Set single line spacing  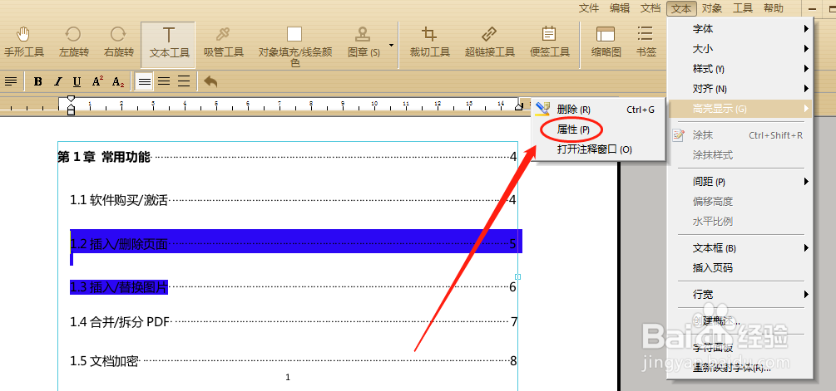pos(145,82)
